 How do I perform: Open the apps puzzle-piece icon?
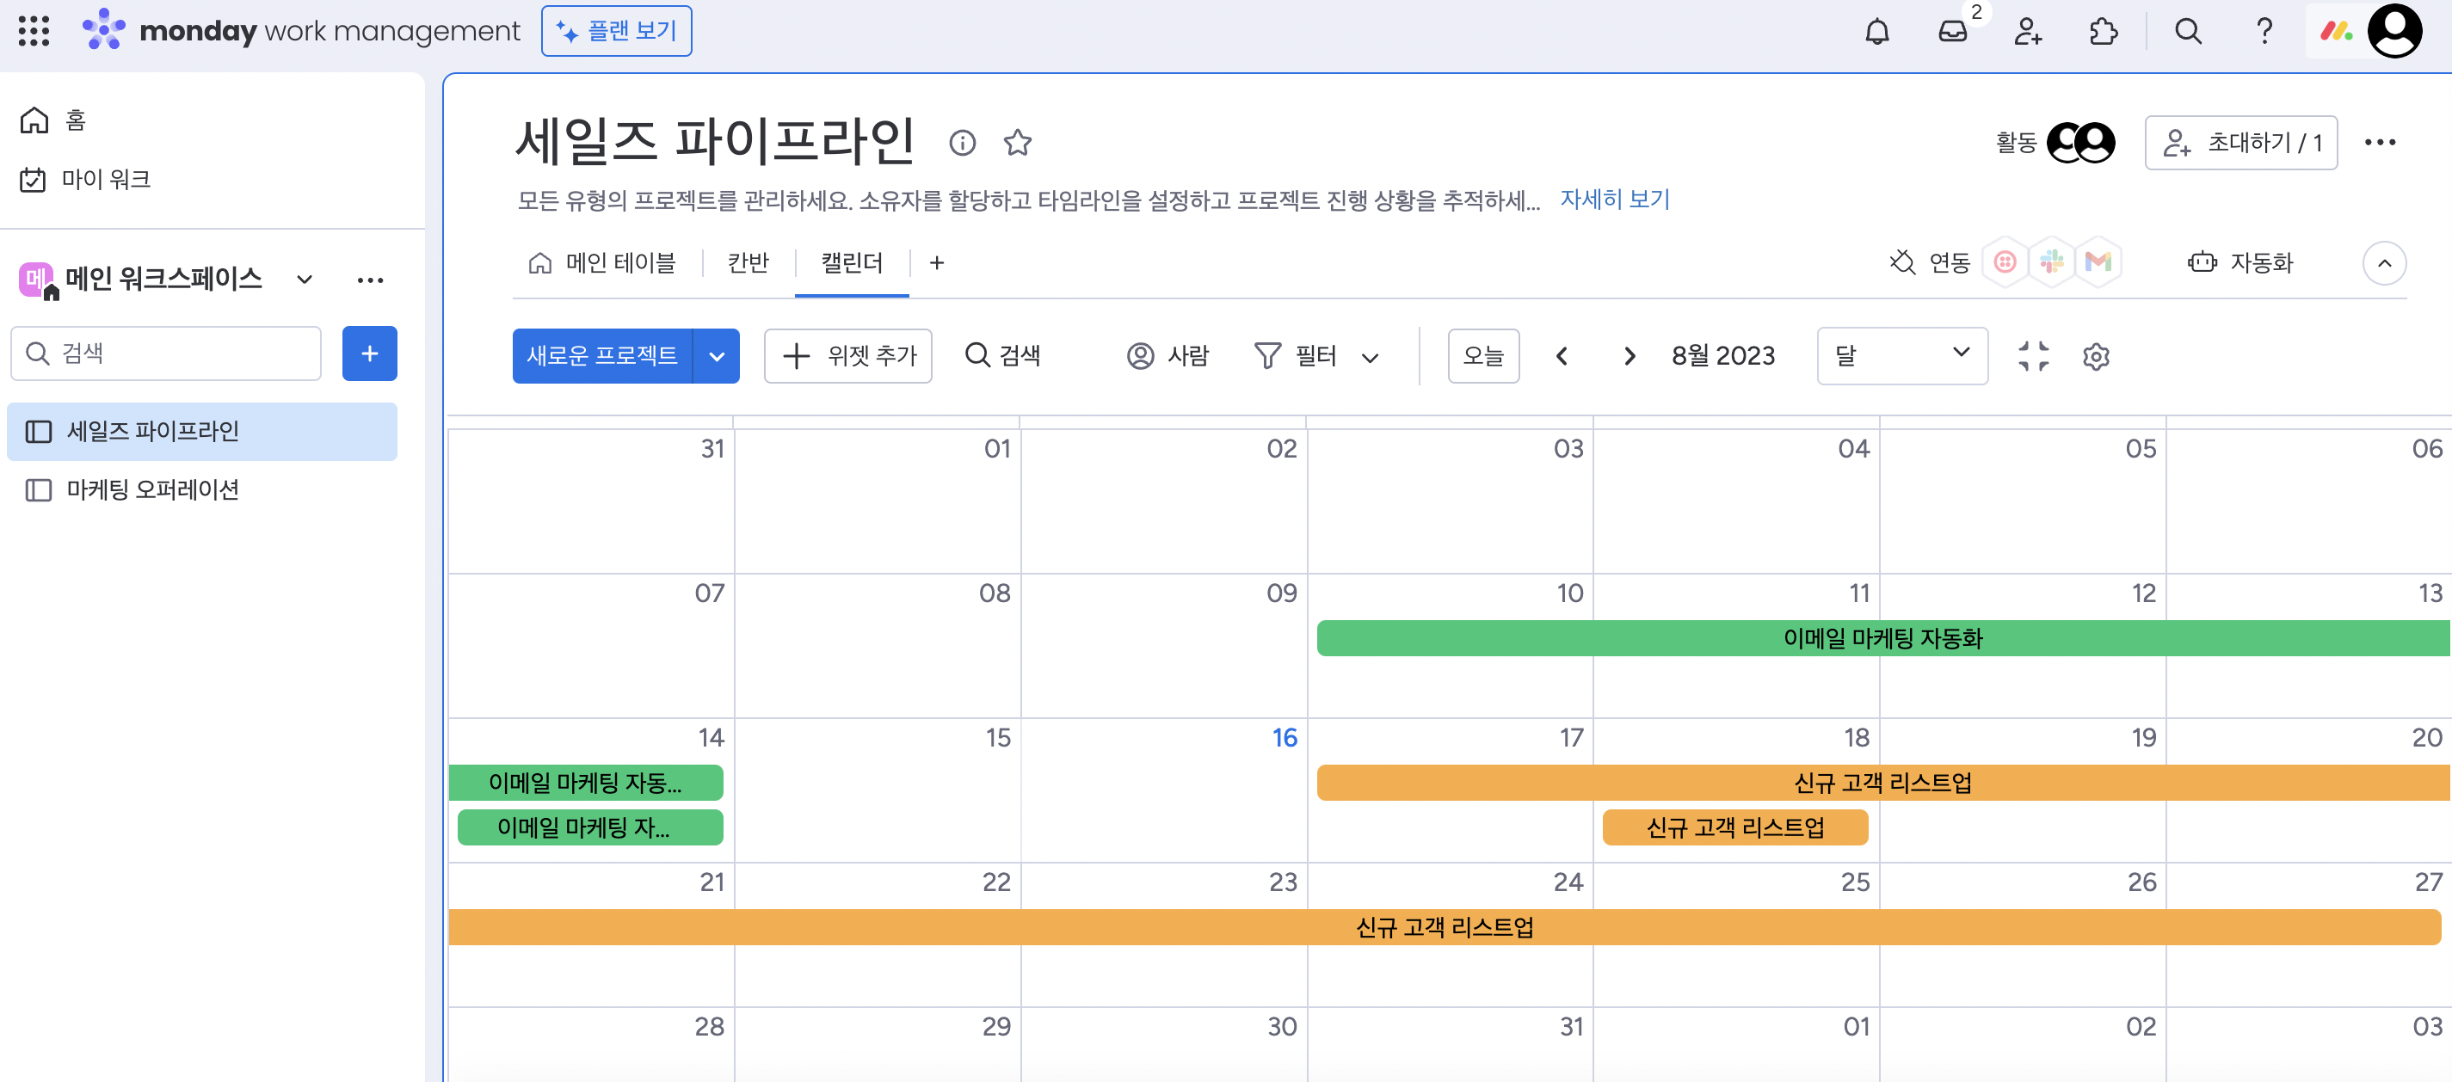pos(2103,32)
